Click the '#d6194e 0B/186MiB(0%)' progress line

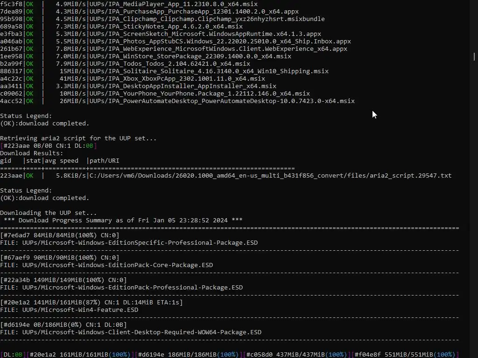tap(63, 325)
